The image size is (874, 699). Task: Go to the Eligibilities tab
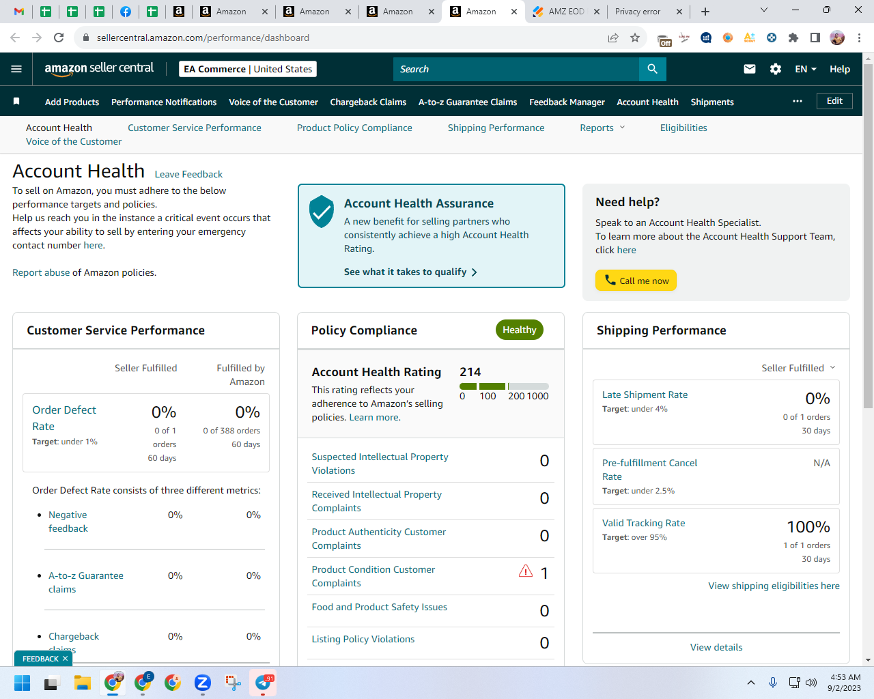683,128
